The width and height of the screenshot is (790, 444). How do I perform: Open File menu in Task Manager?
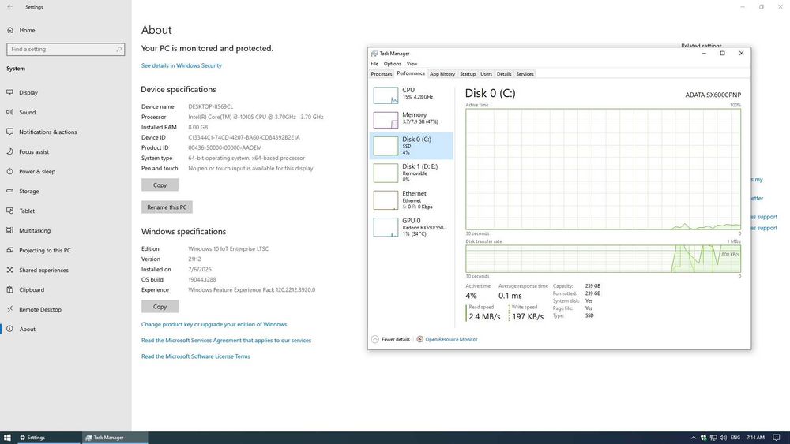click(374, 64)
